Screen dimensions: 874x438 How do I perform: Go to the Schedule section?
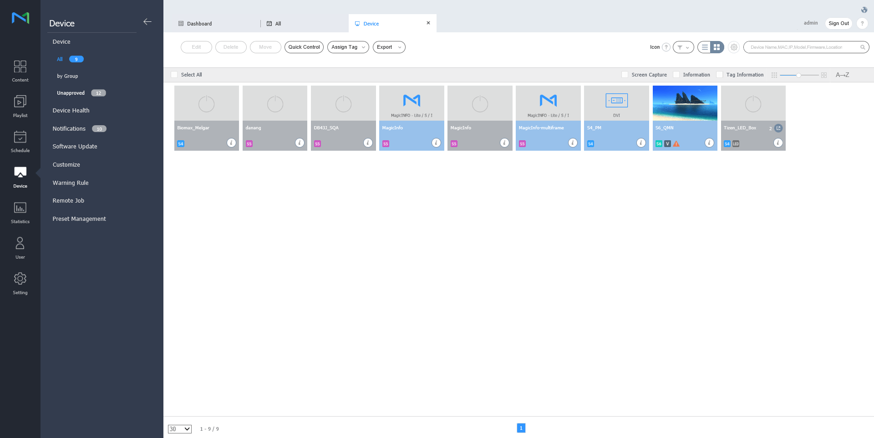tap(20, 142)
